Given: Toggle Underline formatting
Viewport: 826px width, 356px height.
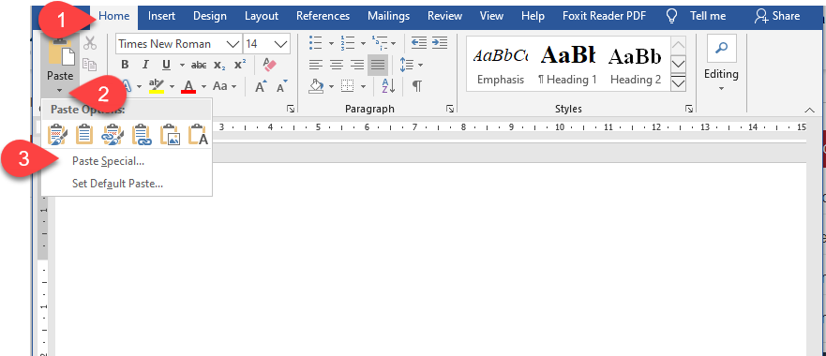Looking at the screenshot, I should (167, 65).
